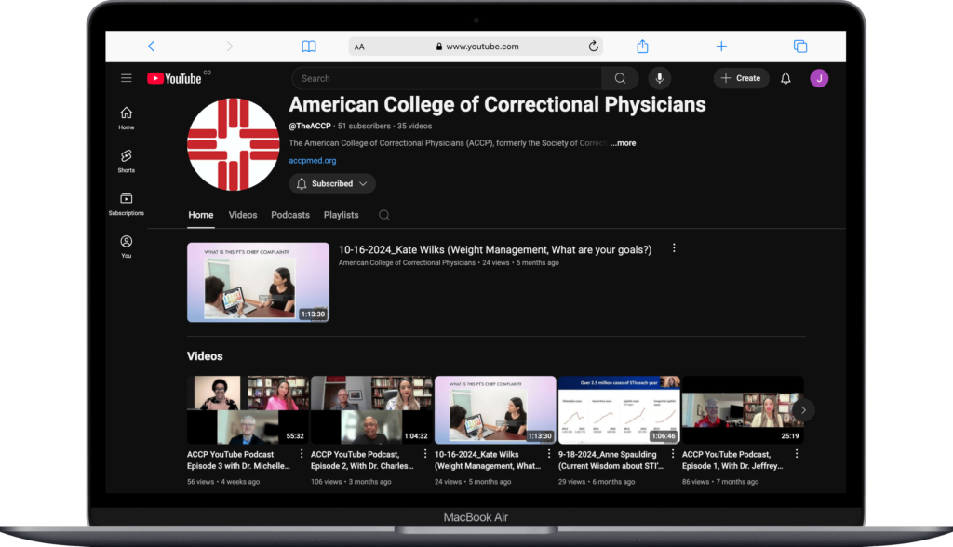Open more options for 10-16-2024 shelf video
This screenshot has height=547, width=953.
pyautogui.click(x=549, y=454)
